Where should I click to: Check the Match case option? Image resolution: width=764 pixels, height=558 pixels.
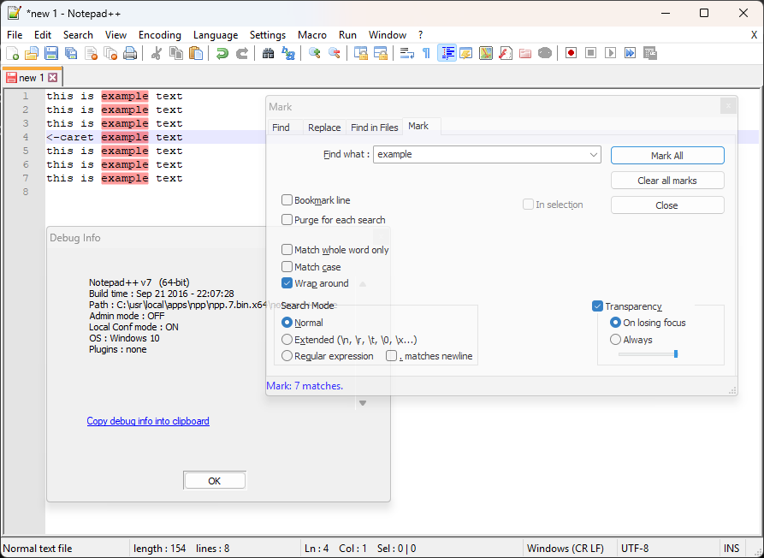pos(287,267)
